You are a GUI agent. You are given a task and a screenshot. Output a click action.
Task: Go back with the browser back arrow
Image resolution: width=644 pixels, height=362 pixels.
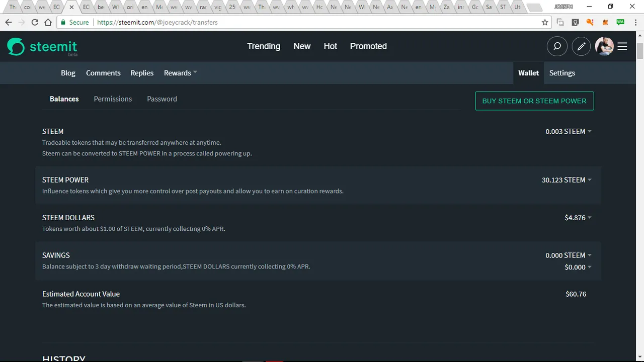(9, 22)
